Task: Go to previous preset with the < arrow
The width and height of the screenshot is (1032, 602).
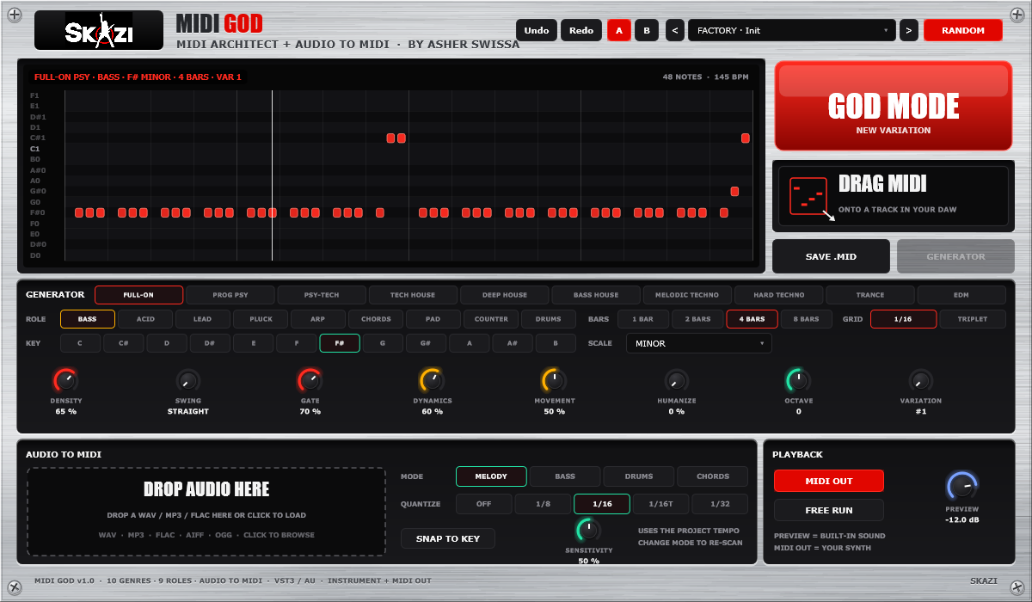Action: click(x=674, y=30)
